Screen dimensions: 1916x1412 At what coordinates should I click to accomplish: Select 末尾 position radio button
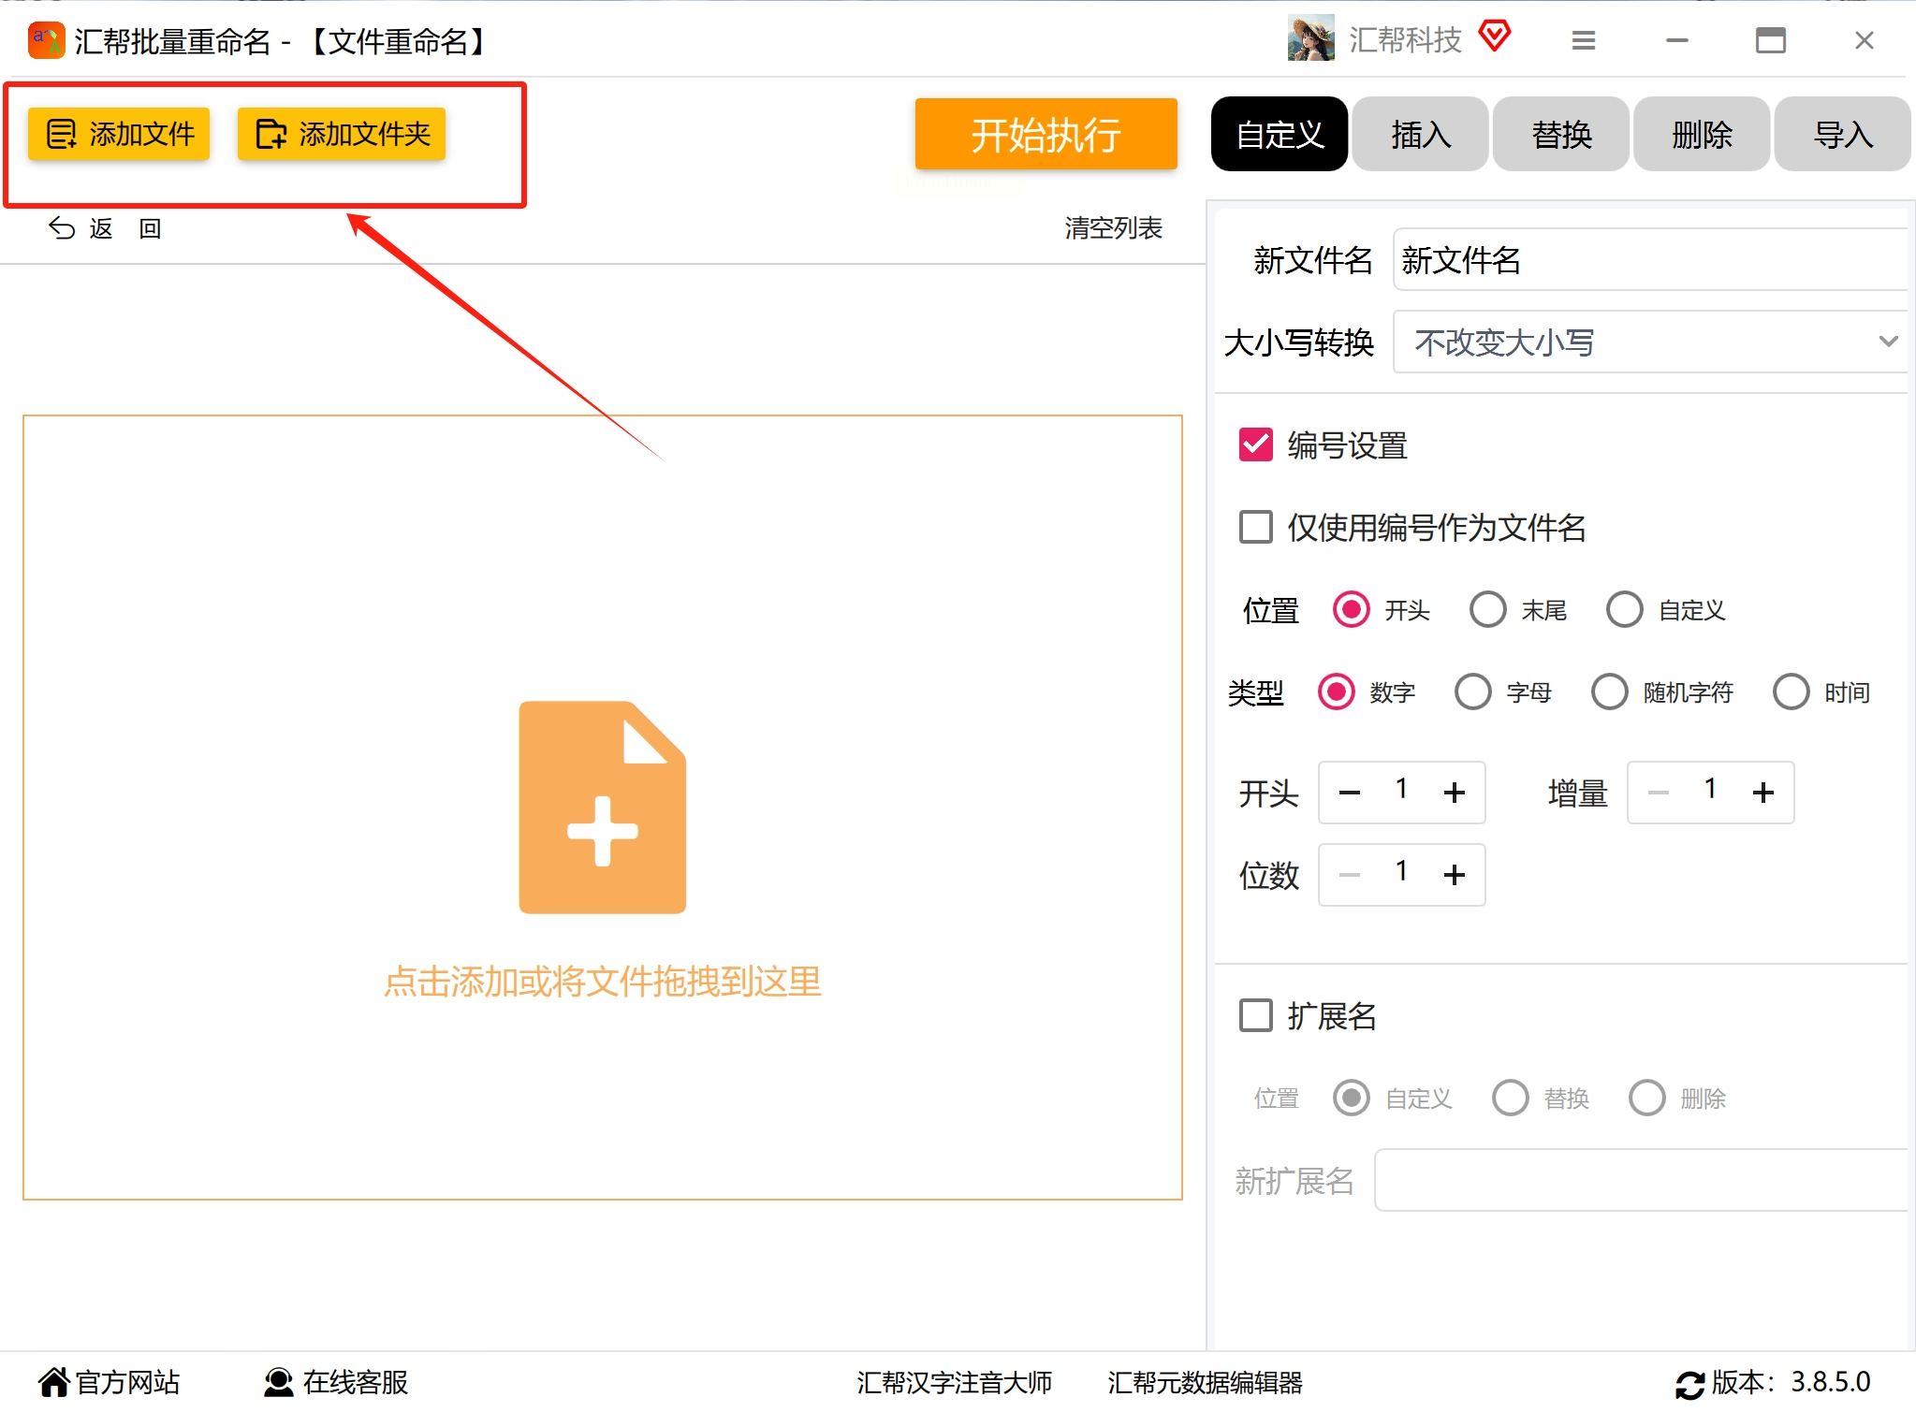pyautogui.click(x=1487, y=610)
